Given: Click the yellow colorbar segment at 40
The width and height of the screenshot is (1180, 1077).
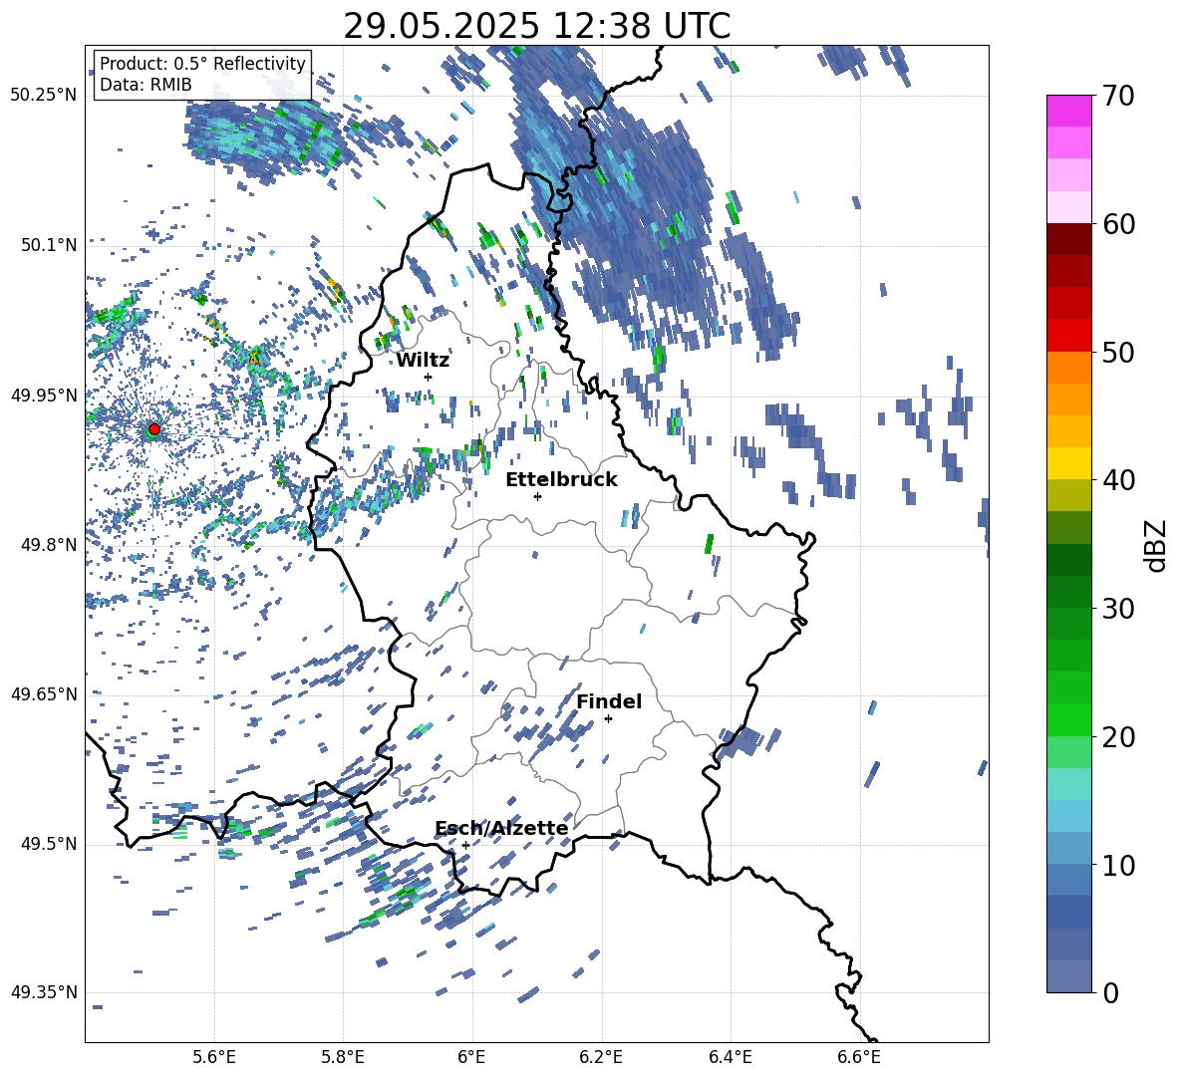Looking at the screenshot, I should [x=1068, y=463].
